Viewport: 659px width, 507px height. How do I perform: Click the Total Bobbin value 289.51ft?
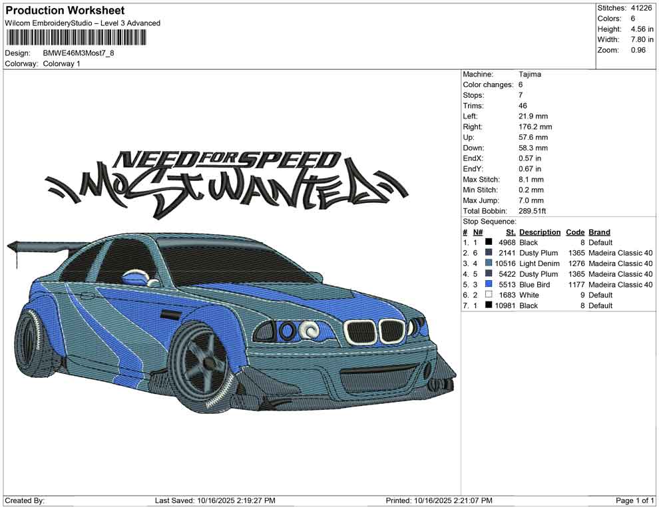tap(532, 211)
